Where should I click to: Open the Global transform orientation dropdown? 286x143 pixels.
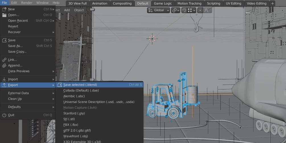coord(159,10)
